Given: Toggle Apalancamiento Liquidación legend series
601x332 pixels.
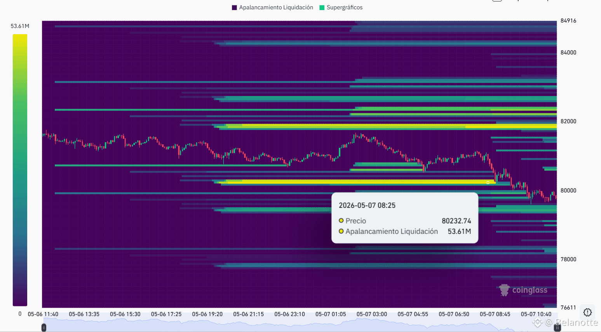Looking at the screenshot, I should (272, 7).
